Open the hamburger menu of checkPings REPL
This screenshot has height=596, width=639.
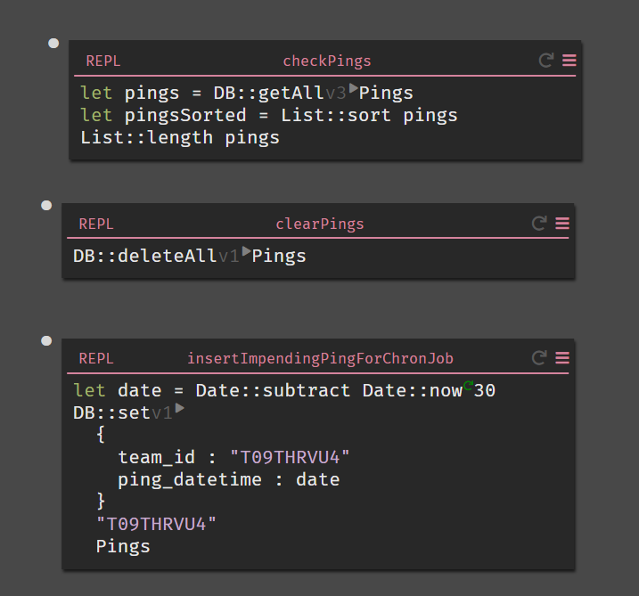click(x=569, y=61)
